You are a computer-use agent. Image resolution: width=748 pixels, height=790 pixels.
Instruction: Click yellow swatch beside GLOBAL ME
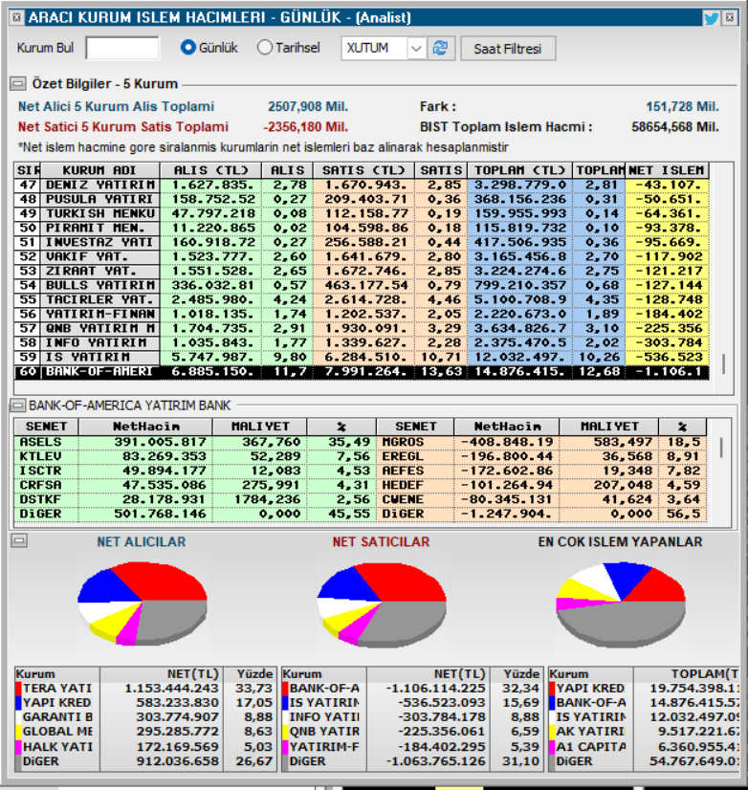[18, 732]
